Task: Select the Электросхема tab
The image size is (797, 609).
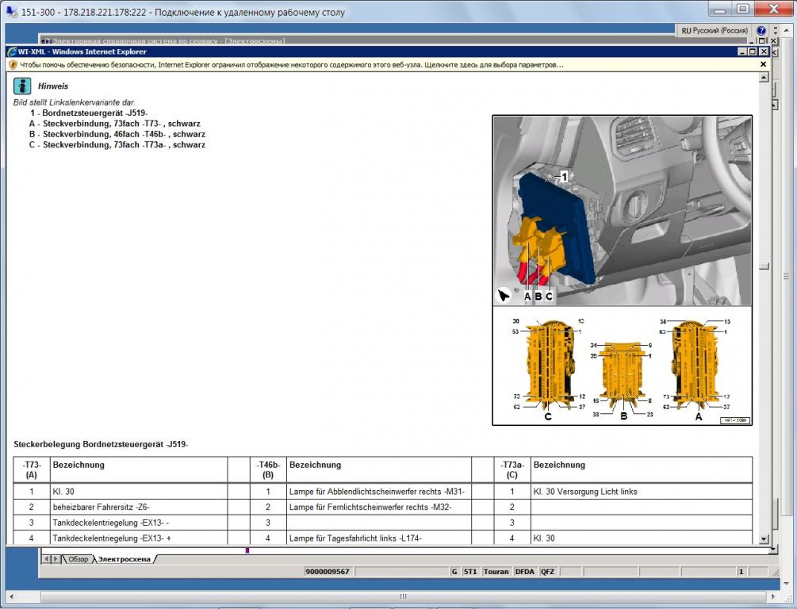Action: (x=125, y=559)
